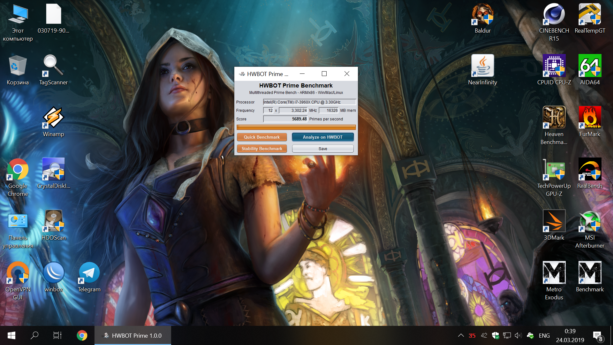Open the RealBench shortcut
Screen dimensions: 613x345
[x=590, y=174]
